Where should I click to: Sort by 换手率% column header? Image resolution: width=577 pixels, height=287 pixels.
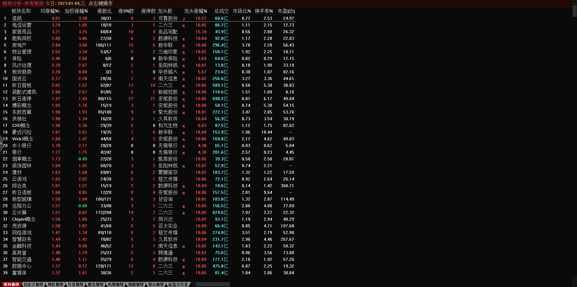[x=264, y=11]
